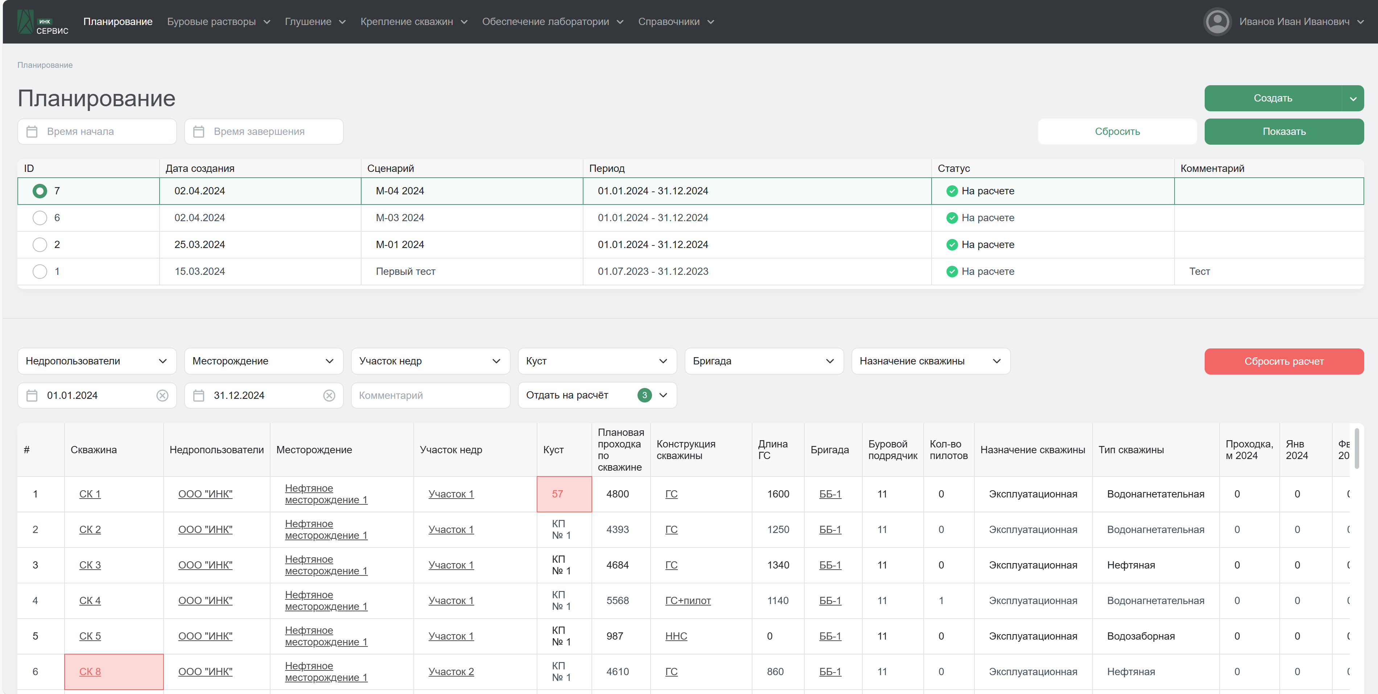Open the ББ-1 brigade link for СК 3
Image resolution: width=1378 pixels, height=694 pixels.
point(830,566)
